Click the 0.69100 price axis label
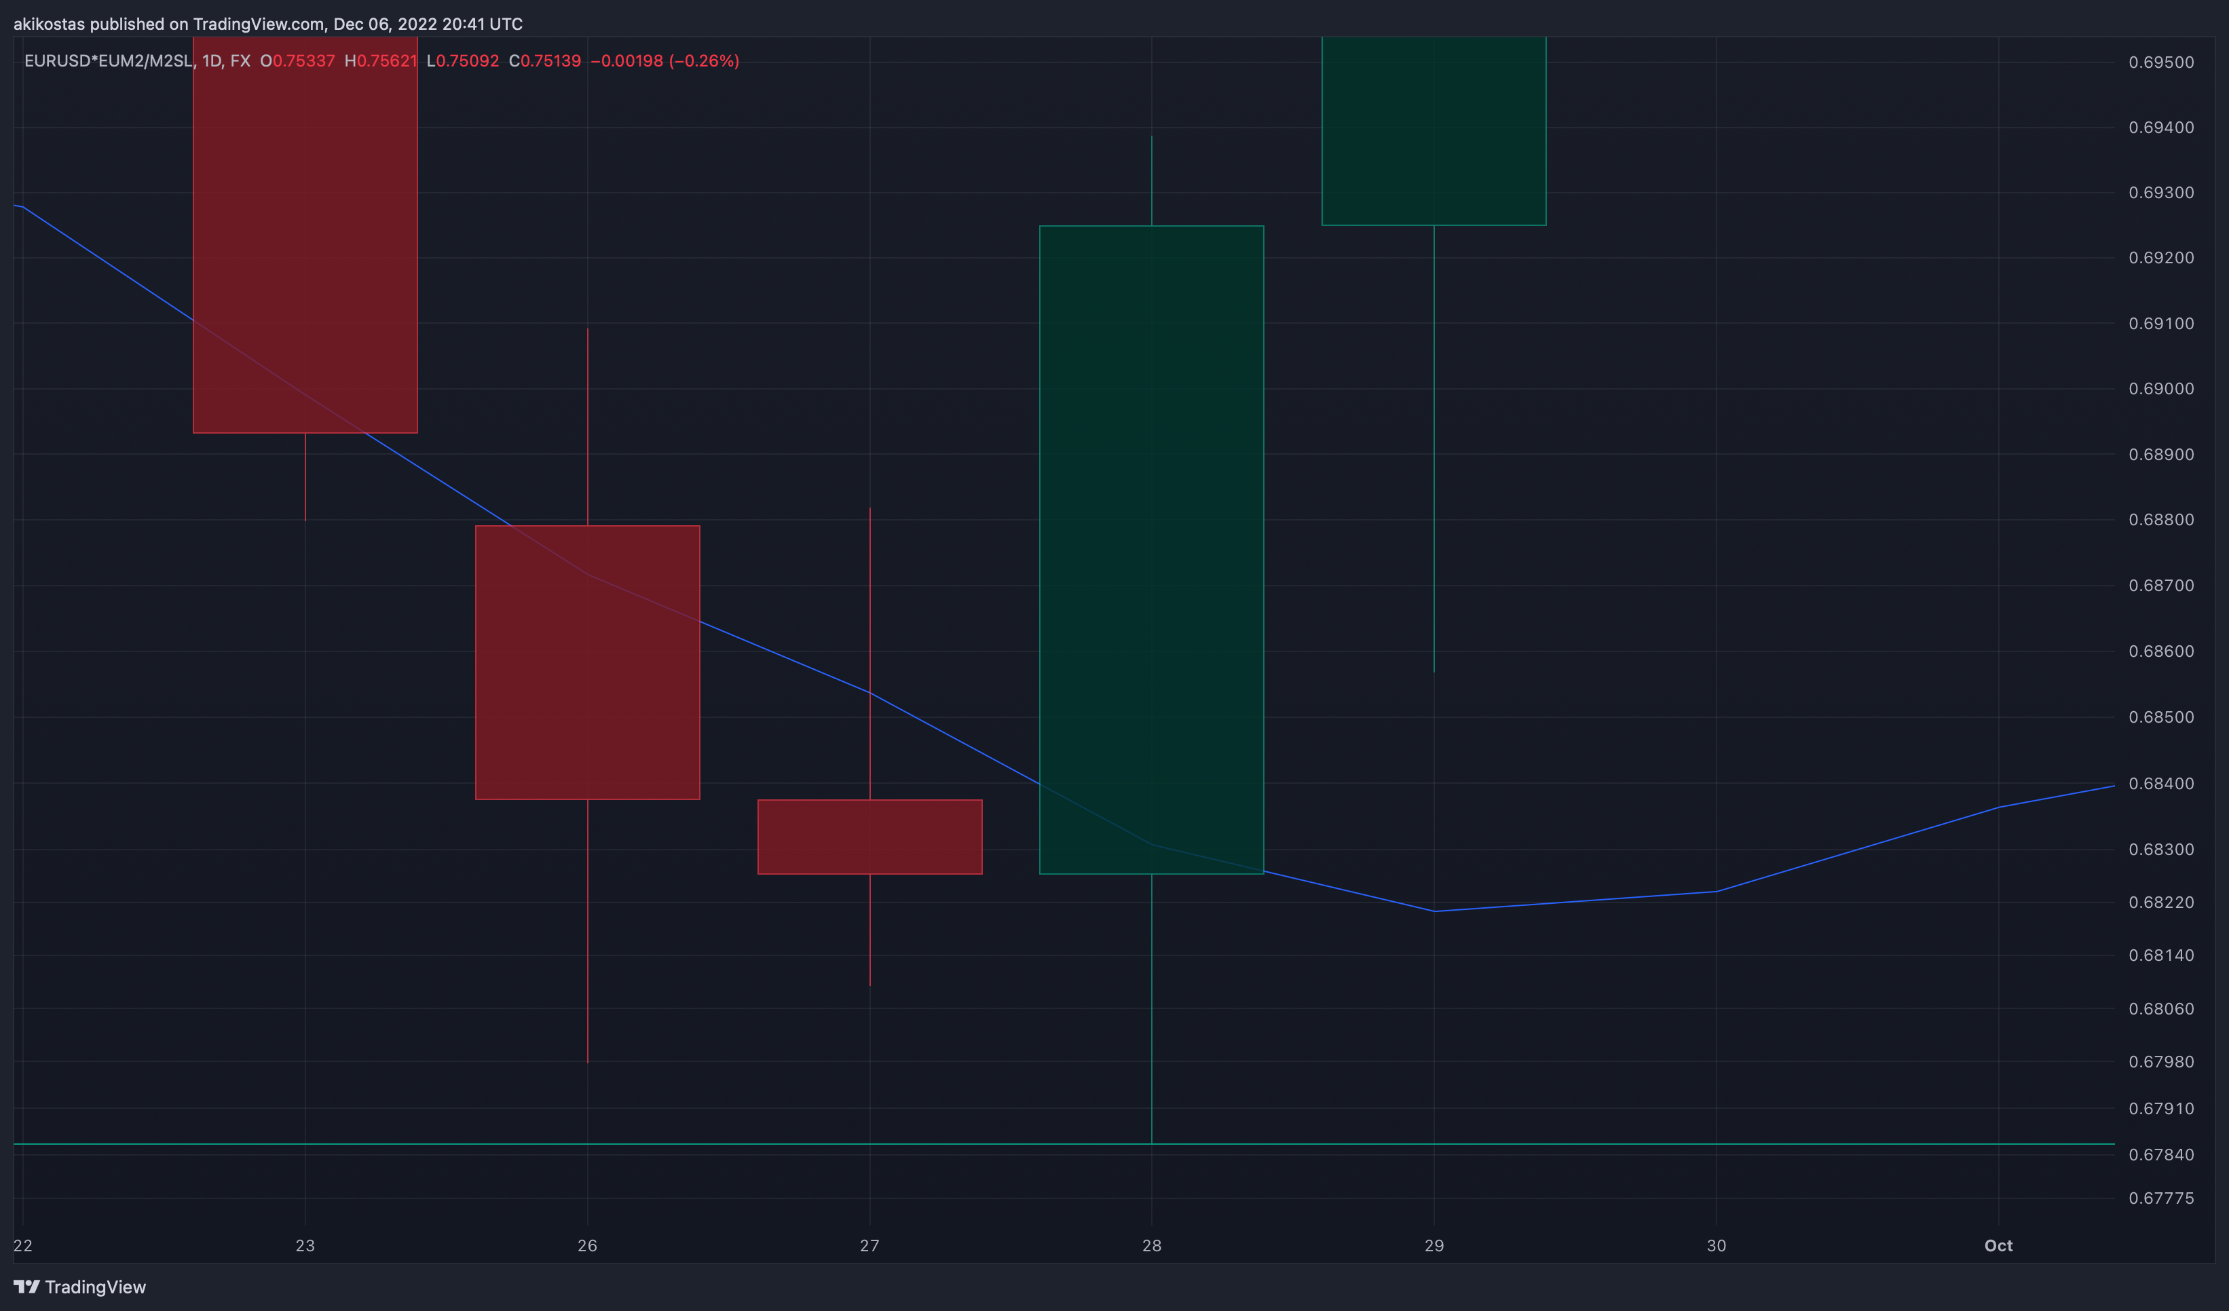The height and width of the screenshot is (1311, 2229). (x=2161, y=324)
